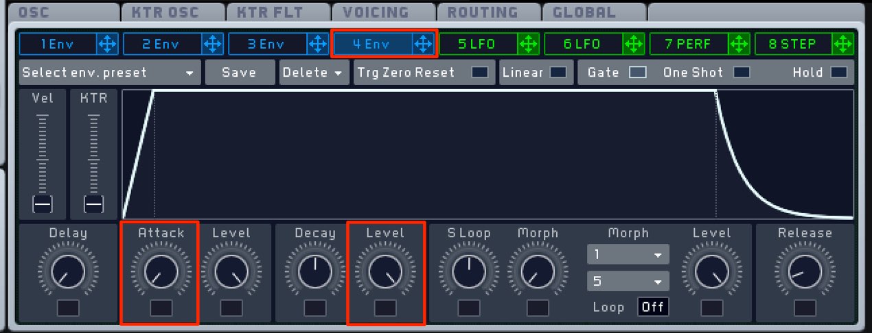Click the drag-assign cross icon on 1 Env

click(107, 45)
